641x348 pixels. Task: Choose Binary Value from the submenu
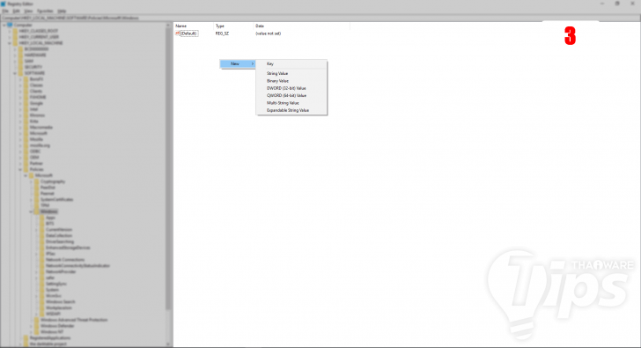tap(291, 81)
